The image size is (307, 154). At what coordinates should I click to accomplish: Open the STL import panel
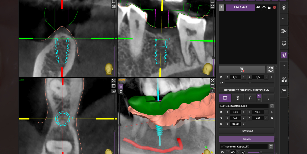[284, 19]
